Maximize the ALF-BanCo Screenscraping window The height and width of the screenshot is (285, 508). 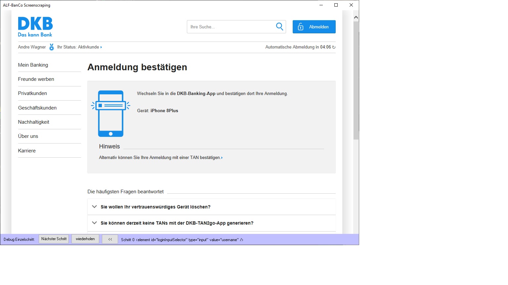pos(336,5)
